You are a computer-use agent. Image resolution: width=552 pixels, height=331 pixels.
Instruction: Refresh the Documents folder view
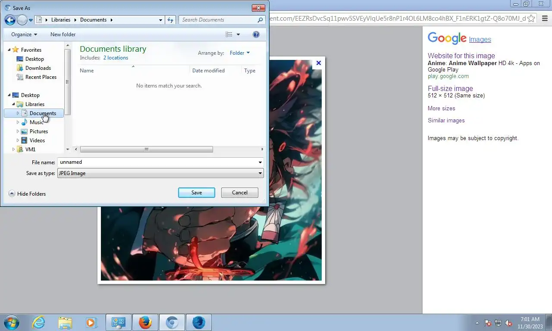[x=170, y=20]
